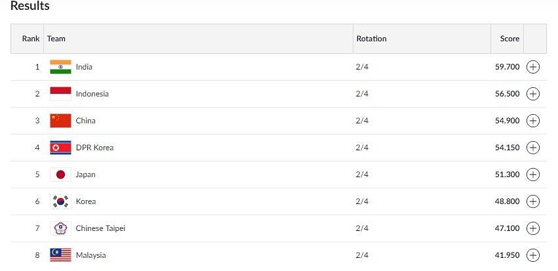Select the Team column header

(x=56, y=39)
